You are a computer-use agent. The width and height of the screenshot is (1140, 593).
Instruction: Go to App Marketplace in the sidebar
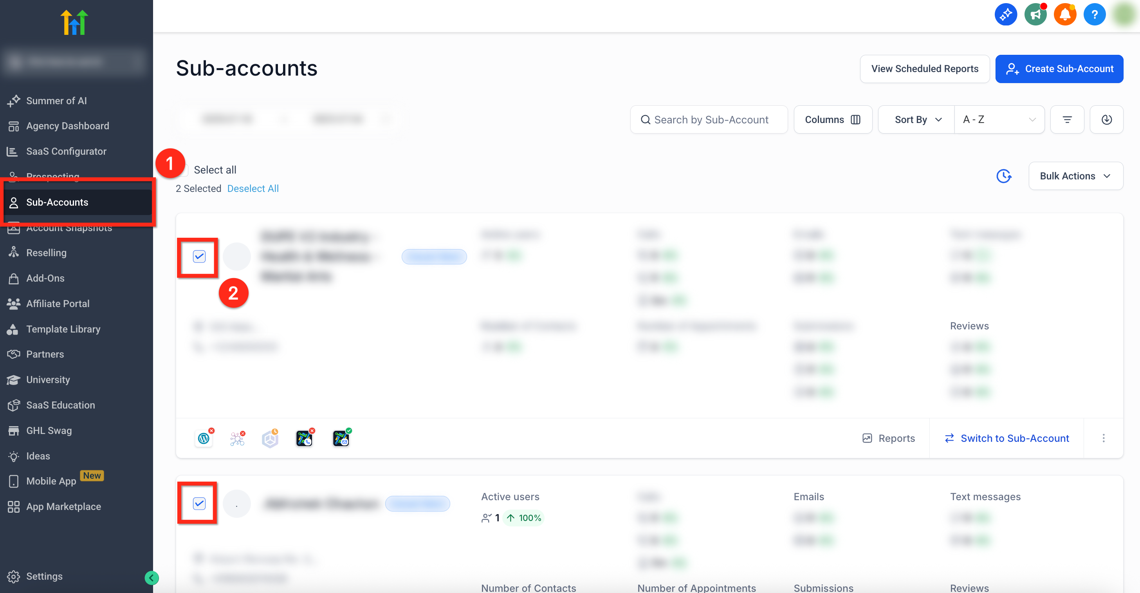click(63, 507)
